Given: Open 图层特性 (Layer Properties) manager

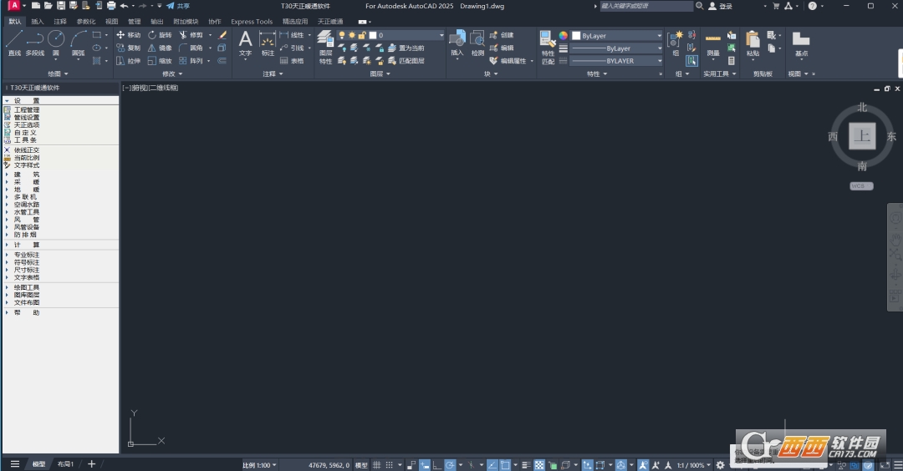Looking at the screenshot, I should coord(325,47).
